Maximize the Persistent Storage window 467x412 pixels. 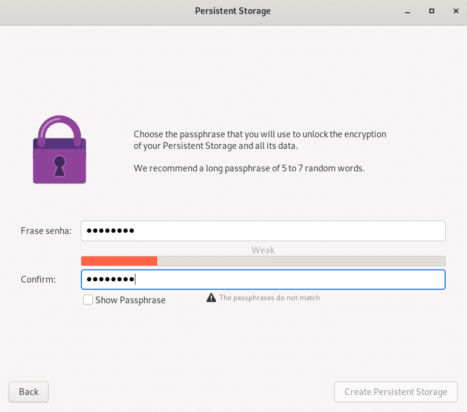(432, 11)
